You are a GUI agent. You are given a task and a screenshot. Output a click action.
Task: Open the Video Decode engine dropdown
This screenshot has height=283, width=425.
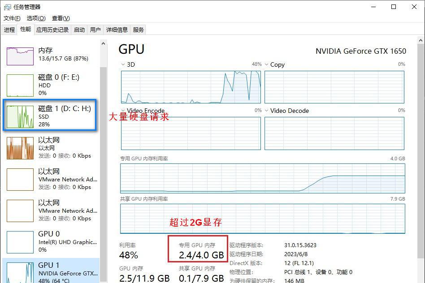click(x=267, y=111)
